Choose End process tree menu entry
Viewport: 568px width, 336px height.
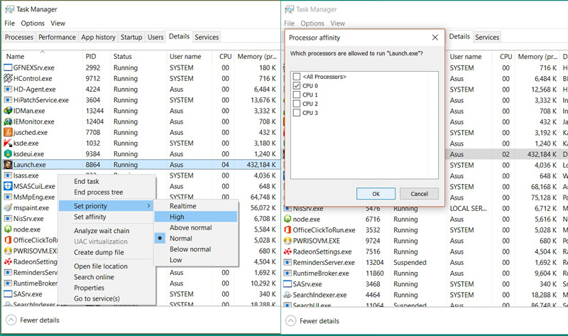[x=99, y=192]
